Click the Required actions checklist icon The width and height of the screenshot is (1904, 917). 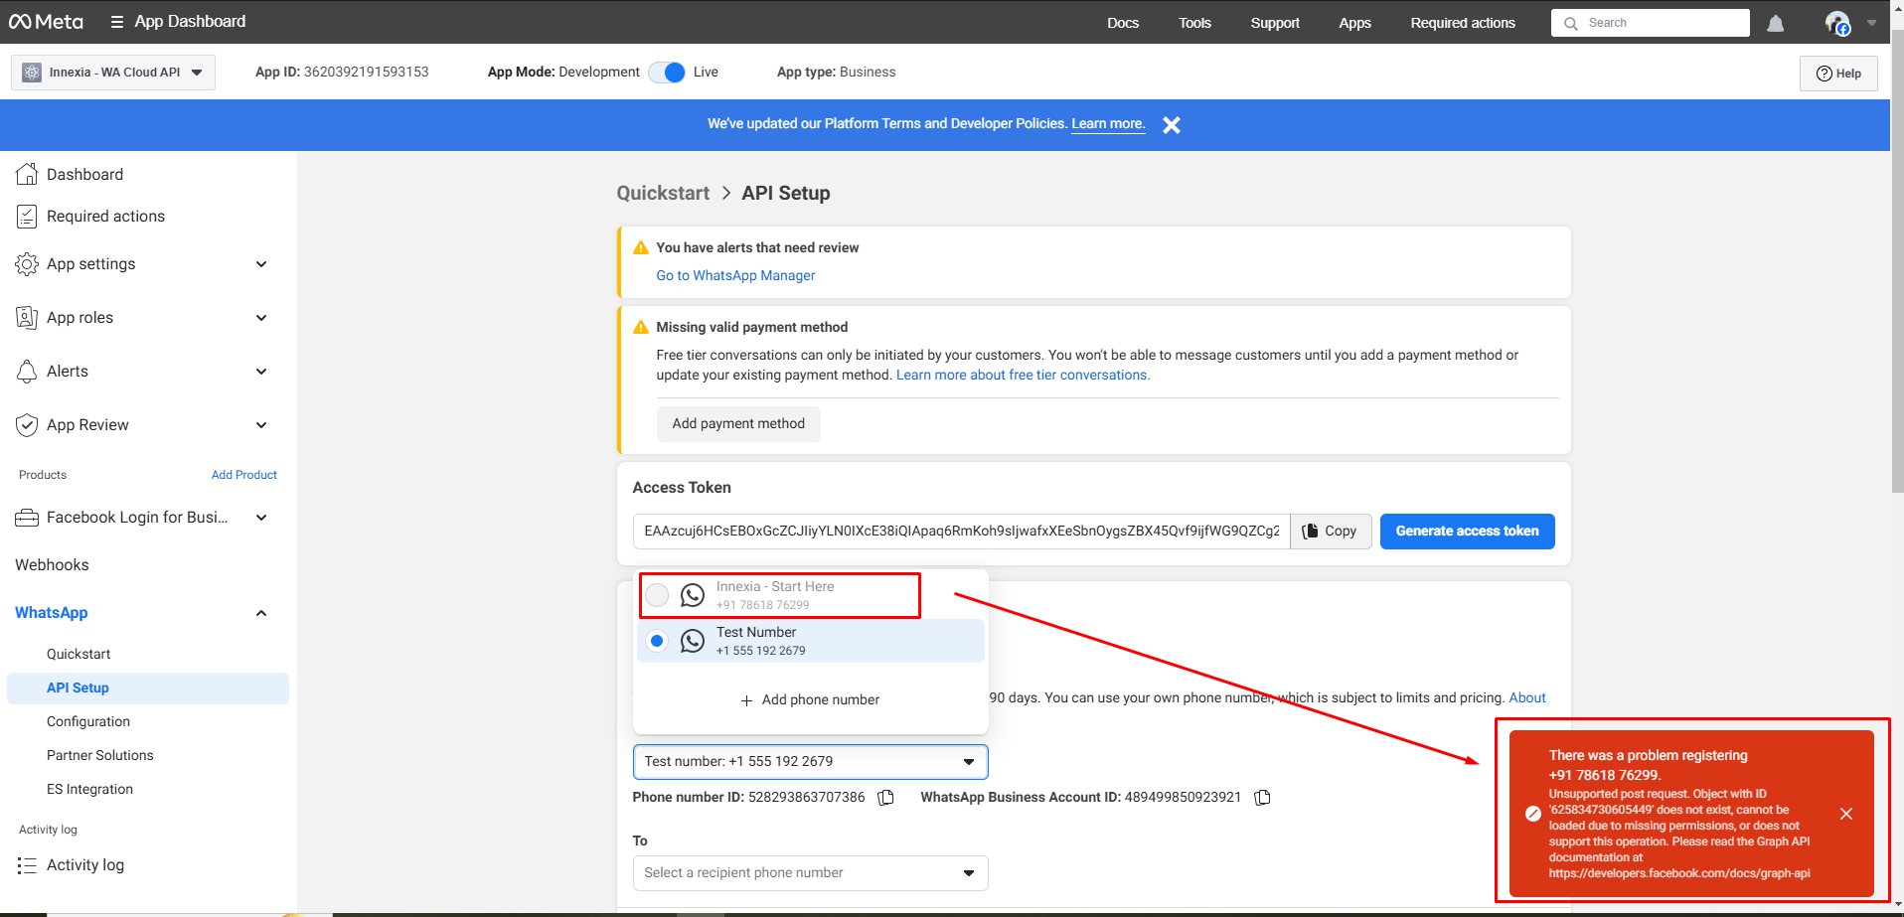(x=27, y=216)
